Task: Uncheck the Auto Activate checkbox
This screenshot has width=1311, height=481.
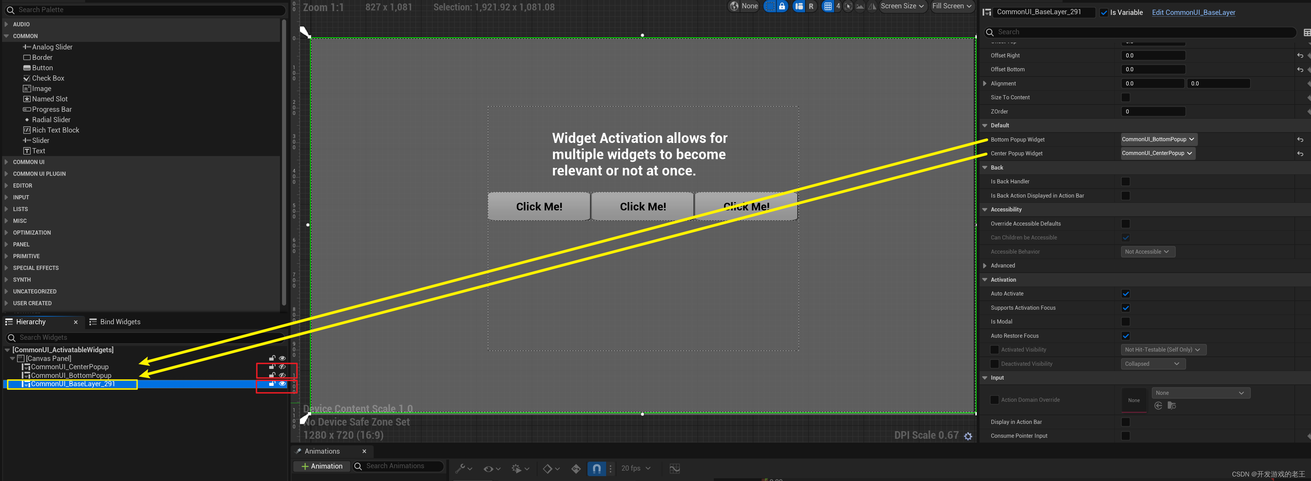Action: click(1125, 294)
